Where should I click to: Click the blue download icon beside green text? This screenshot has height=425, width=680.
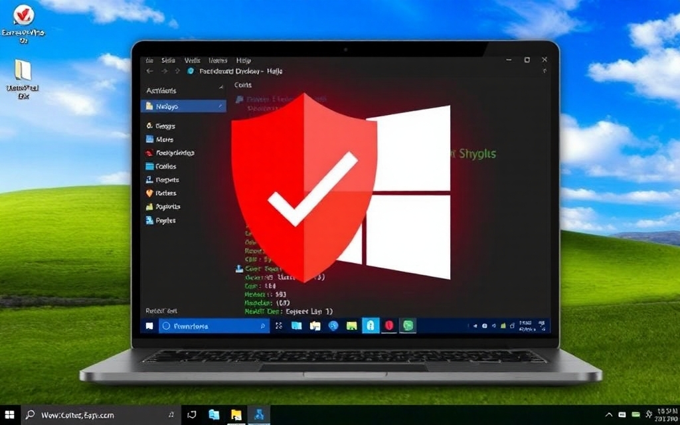coord(239,268)
